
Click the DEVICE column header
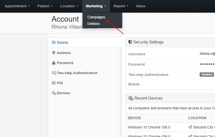point(134,118)
